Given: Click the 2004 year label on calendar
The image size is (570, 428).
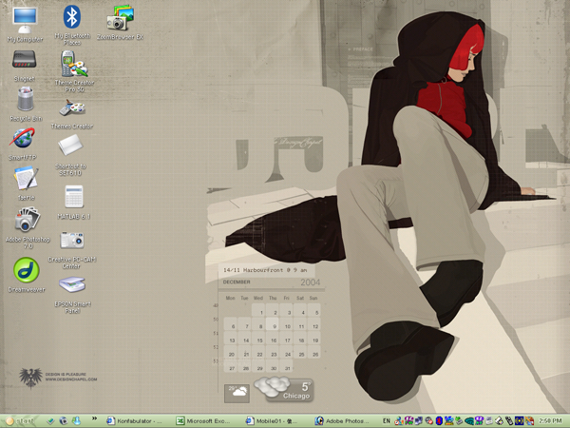Looking at the screenshot, I should tap(310, 282).
